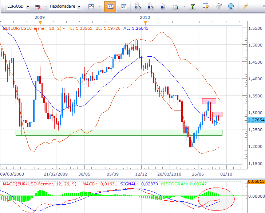Open the chart properties edit icon
265x213 pixels.
tap(206, 7)
